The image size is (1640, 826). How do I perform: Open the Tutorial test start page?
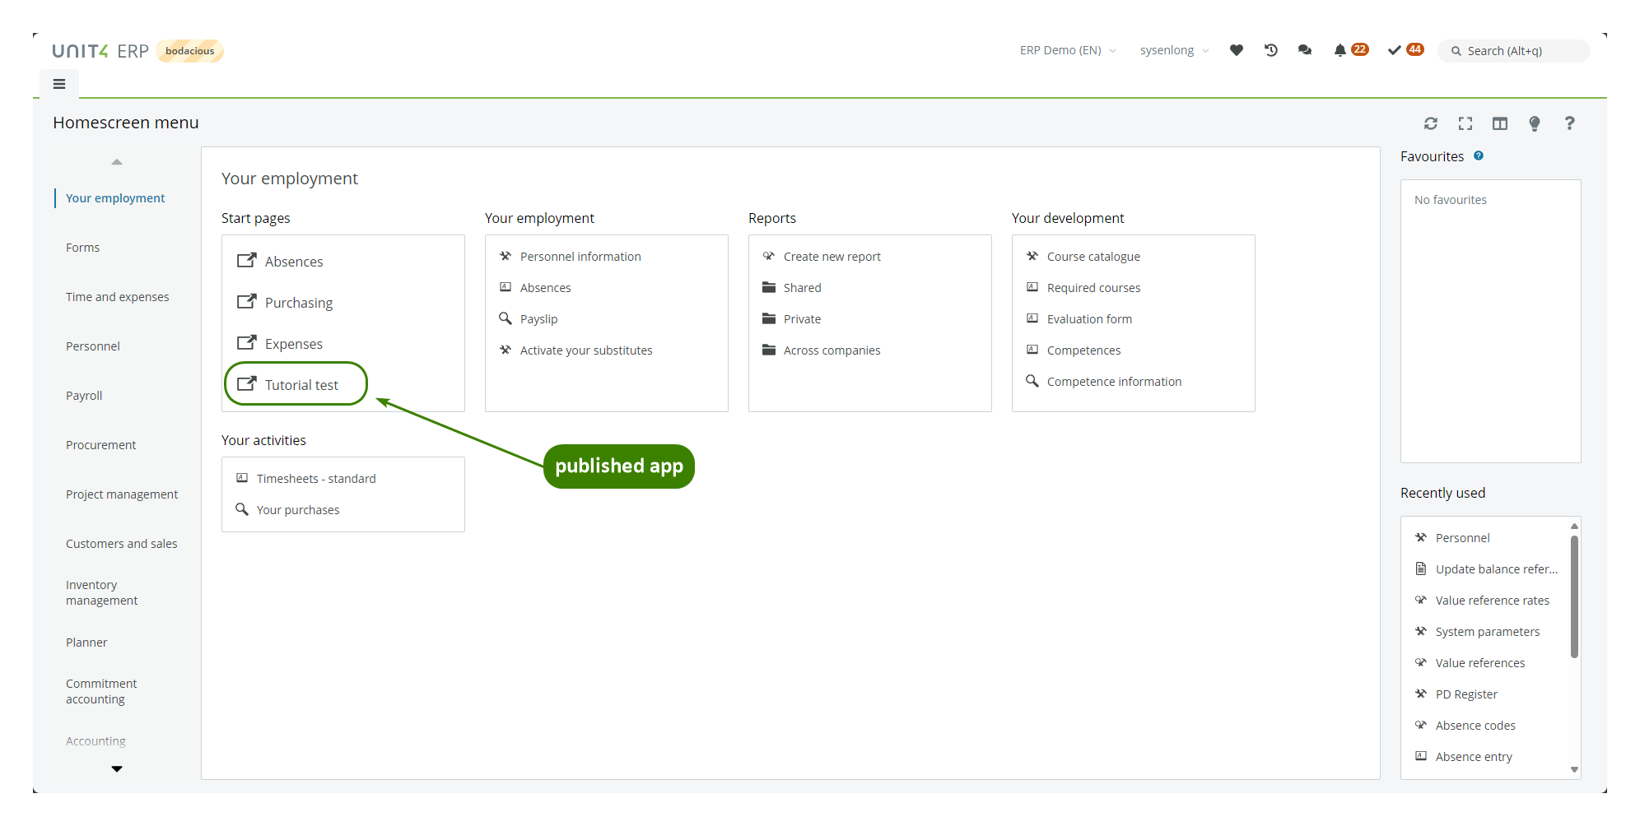click(x=301, y=385)
